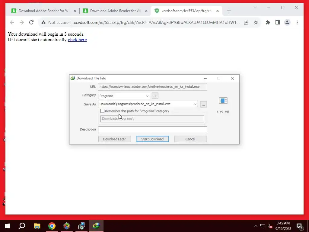The width and height of the screenshot is (309, 232).
Task: Close the second Adobe Reader tab
Action: tap(146, 11)
